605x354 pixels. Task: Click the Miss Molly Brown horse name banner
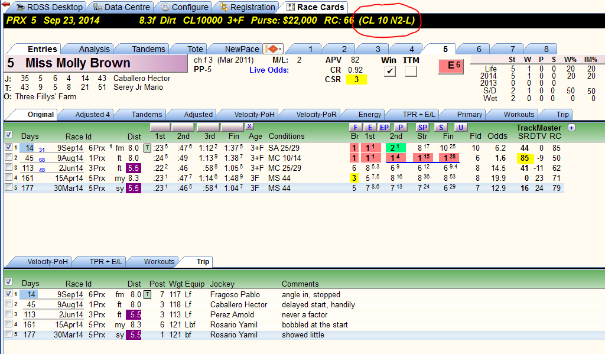96,63
